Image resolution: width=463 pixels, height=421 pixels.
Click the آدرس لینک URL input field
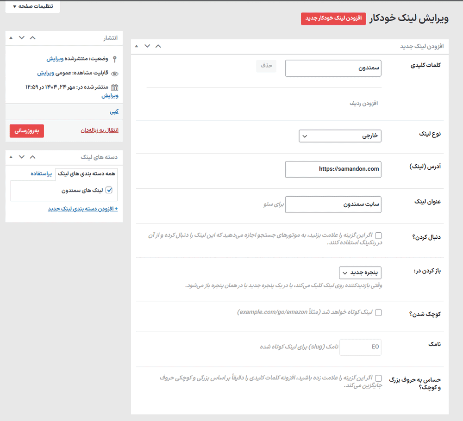tap(333, 169)
